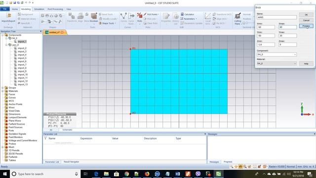Select Lumped Elements in navigation tree
This screenshot has width=316, height=178.
pyautogui.click(x=17, y=117)
